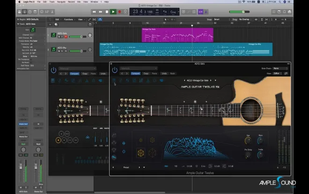The width and height of the screenshot is (309, 194).
Task: Solo the AG12-Solo track
Action: click(x=62, y=37)
